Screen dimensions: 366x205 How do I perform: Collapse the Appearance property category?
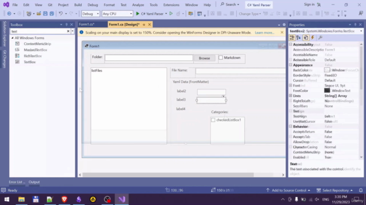291,65
